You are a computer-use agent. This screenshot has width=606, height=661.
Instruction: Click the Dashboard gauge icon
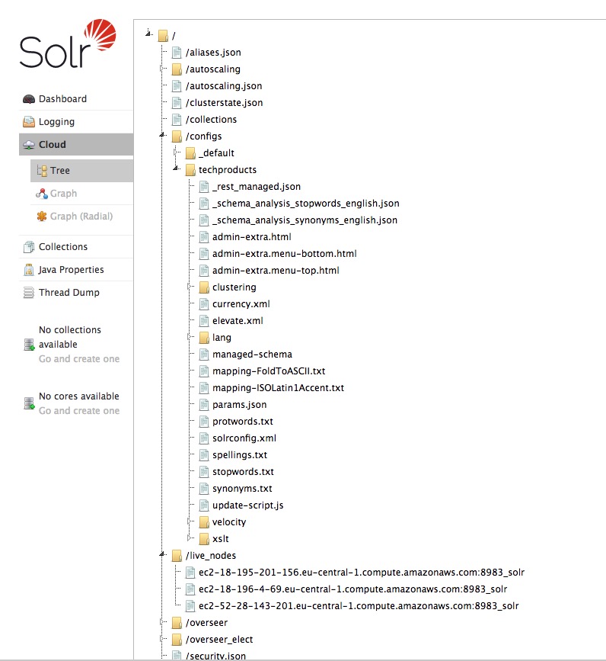pyautogui.click(x=29, y=99)
